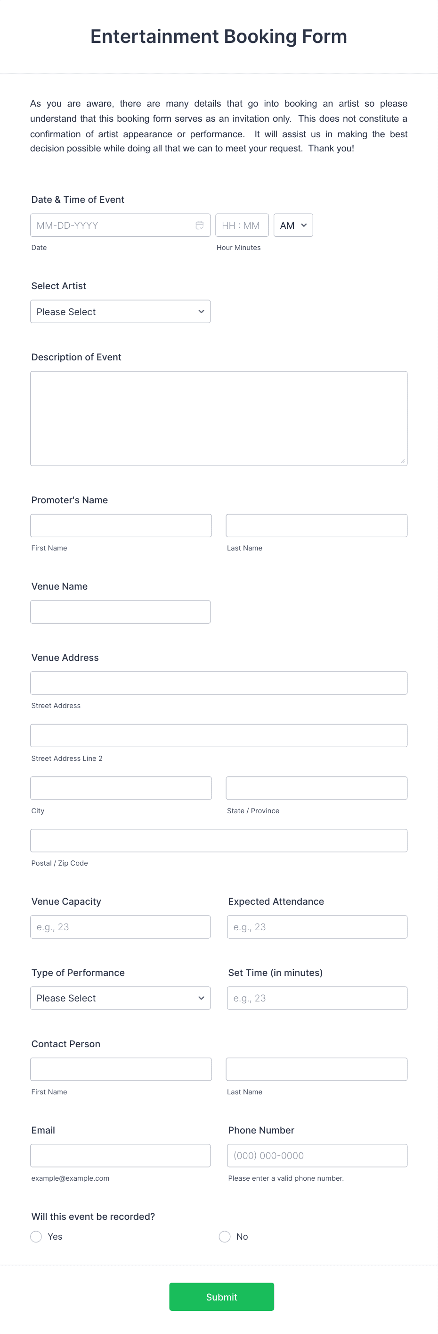Click the Venue Name field
438x1334 pixels.
(x=121, y=612)
